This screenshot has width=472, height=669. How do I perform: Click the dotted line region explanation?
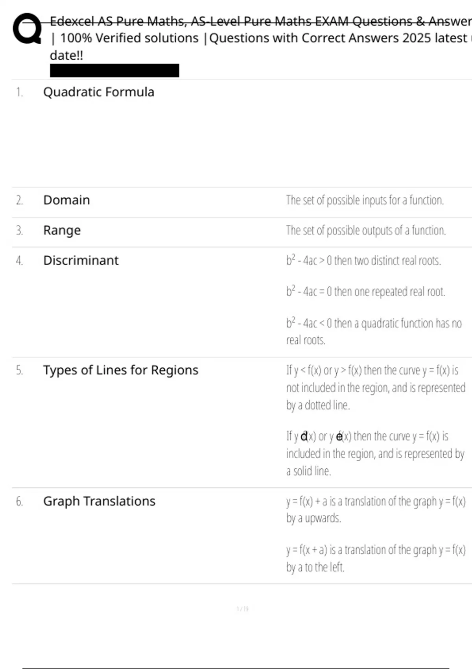[376, 388]
